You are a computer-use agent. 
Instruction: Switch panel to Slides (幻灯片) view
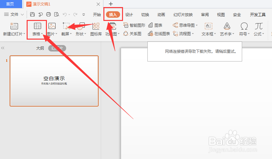pyautogui.click(x=57, y=48)
